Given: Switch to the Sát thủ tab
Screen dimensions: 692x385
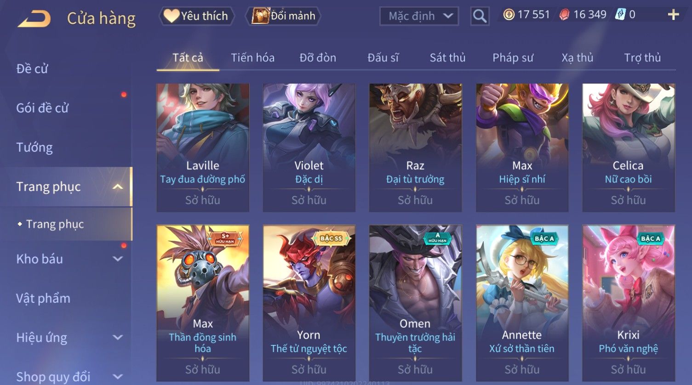Looking at the screenshot, I should point(447,57).
